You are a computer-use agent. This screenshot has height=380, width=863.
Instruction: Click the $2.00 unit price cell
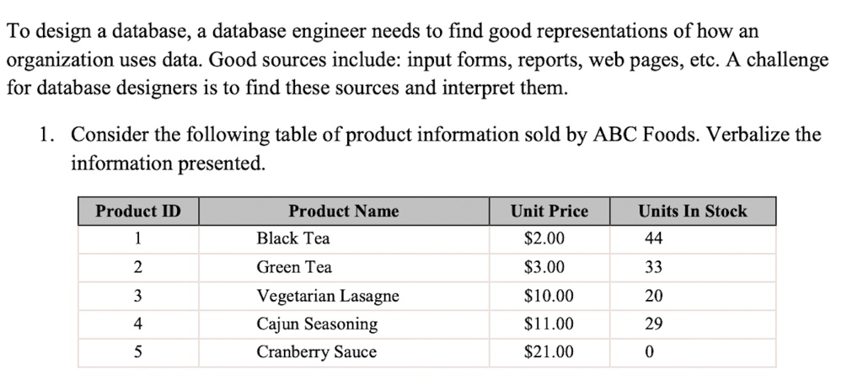[x=549, y=239]
